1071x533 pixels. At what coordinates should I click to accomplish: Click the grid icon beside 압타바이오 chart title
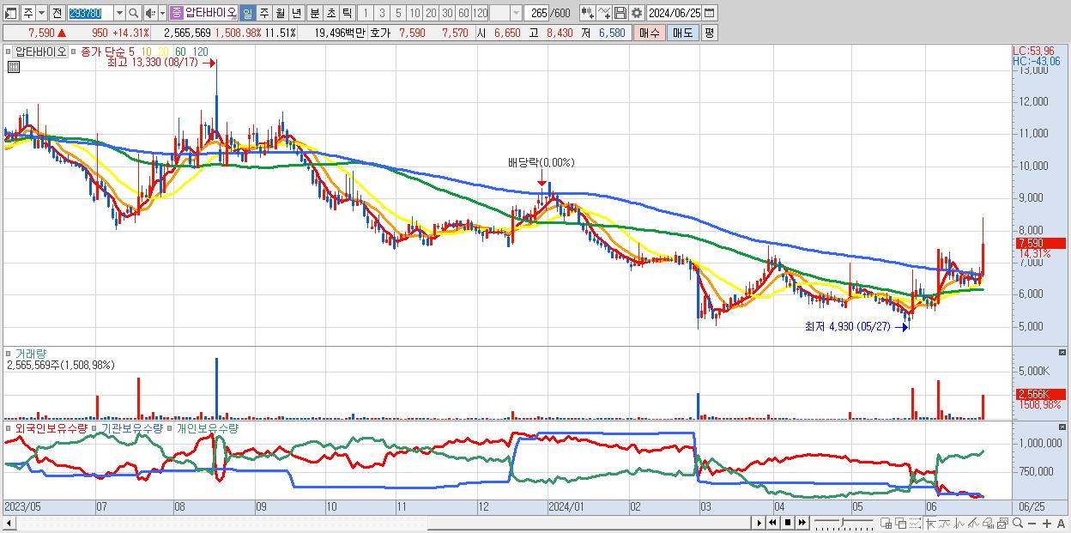pos(14,66)
